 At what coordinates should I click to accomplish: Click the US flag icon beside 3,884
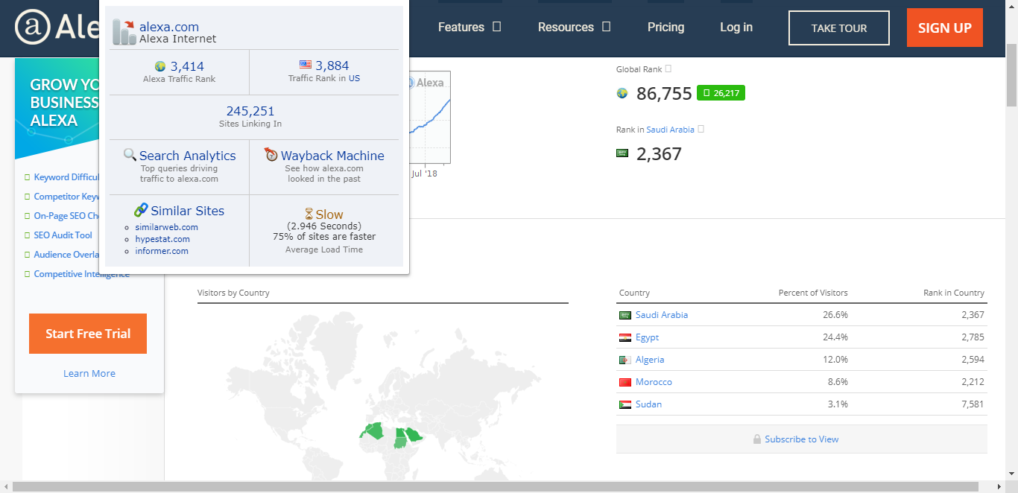(x=306, y=66)
